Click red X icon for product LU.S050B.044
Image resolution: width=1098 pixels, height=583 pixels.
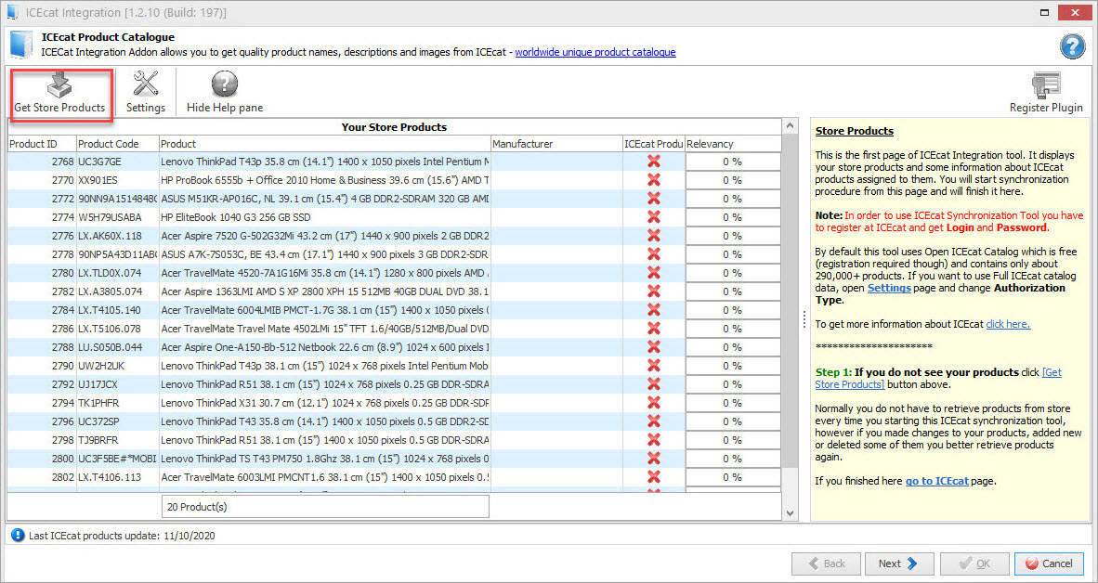(x=654, y=347)
